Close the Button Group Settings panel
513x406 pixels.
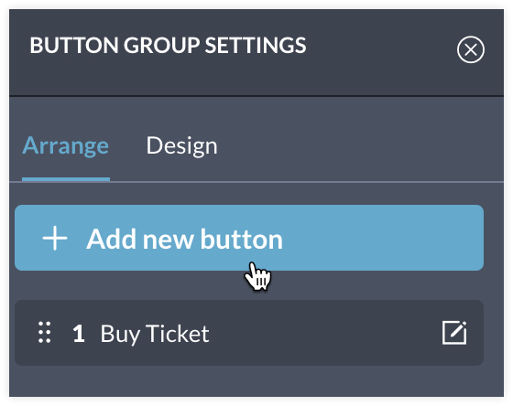tap(471, 49)
